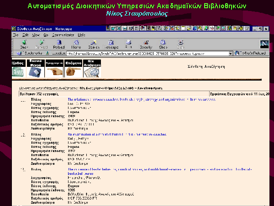Go to the Home page
The height and width of the screenshot is (206, 274).
tap(76, 44)
